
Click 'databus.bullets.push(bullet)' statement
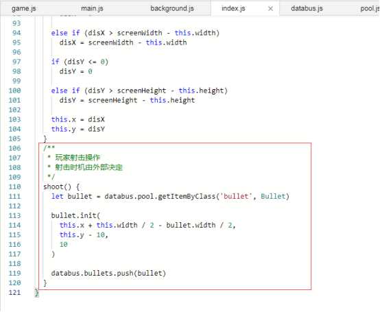(x=108, y=273)
